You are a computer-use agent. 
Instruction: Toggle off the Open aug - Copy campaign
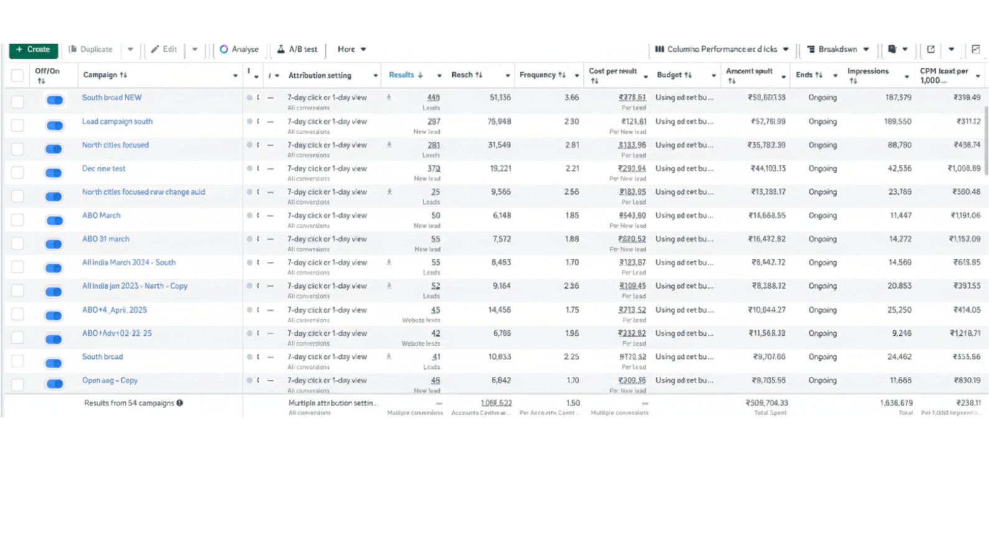tap(54, 384)
